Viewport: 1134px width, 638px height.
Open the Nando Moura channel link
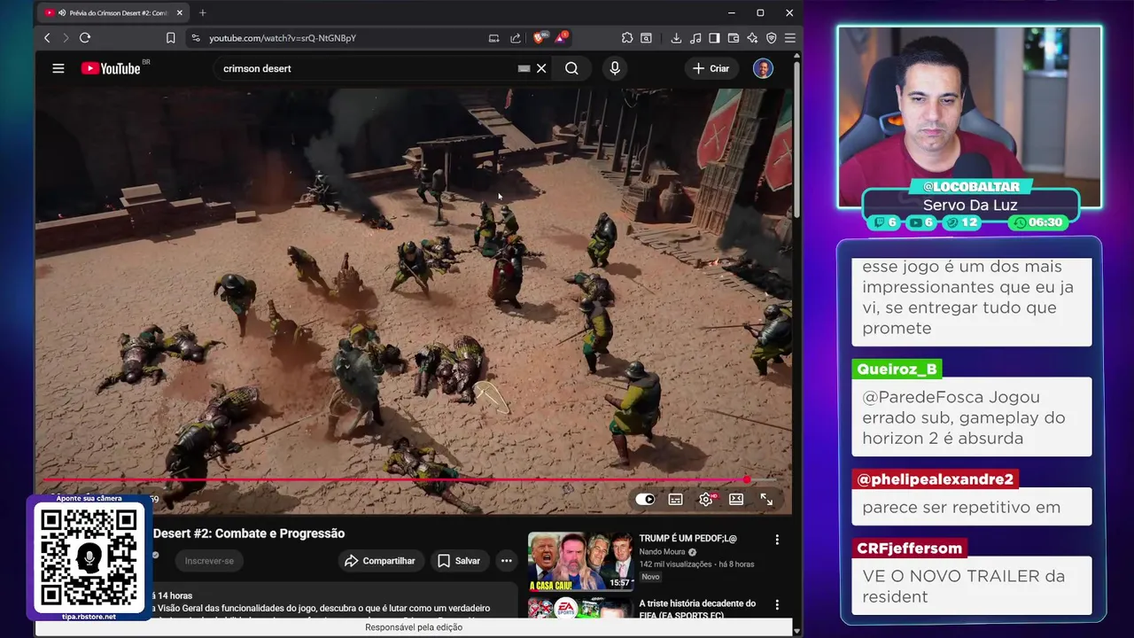click(662, 552)
